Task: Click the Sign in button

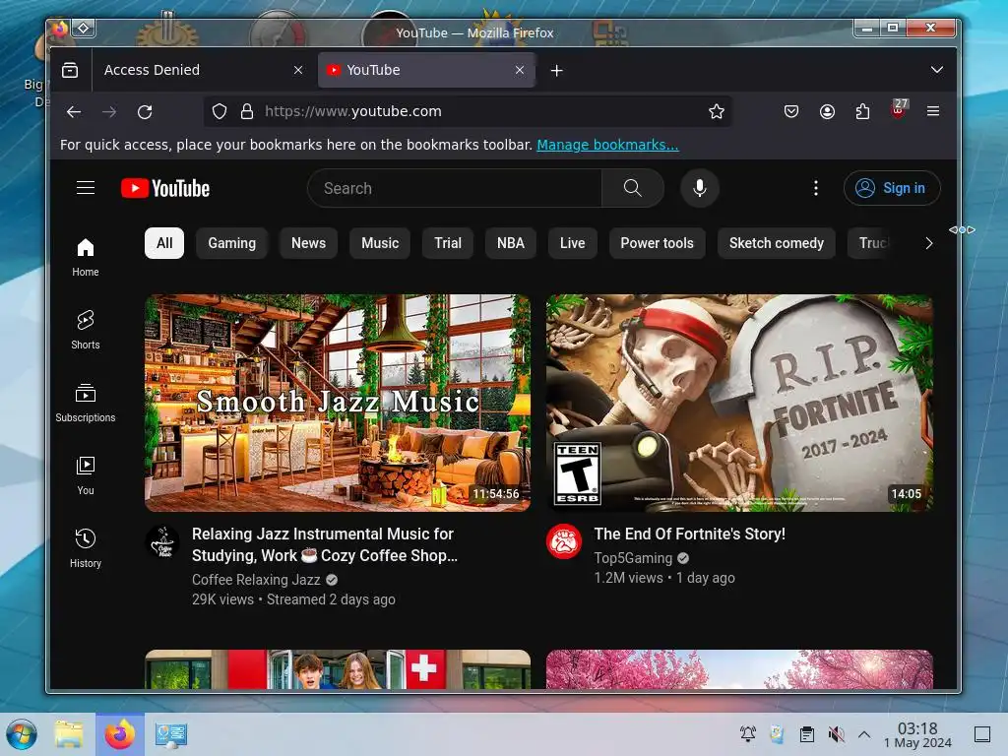Action: tap(892, 188)
